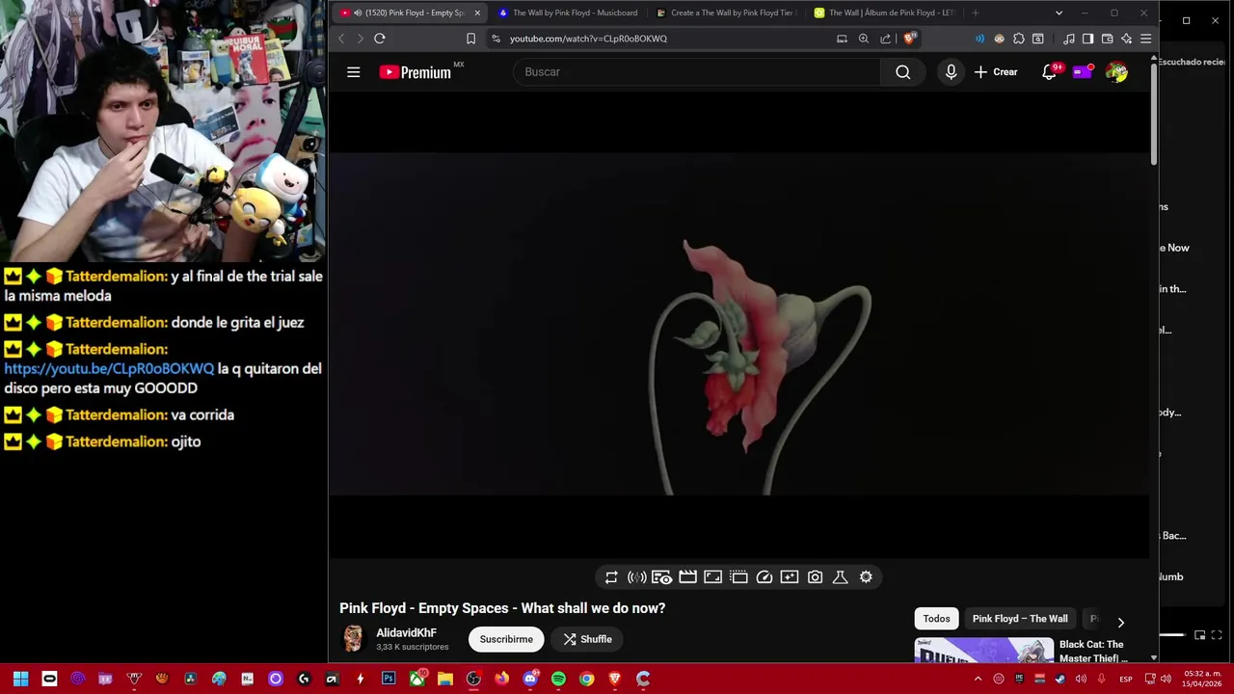The image size is (1234, 694).
Task: Open File Explorer from taskbar
Action: click(445, 679)
